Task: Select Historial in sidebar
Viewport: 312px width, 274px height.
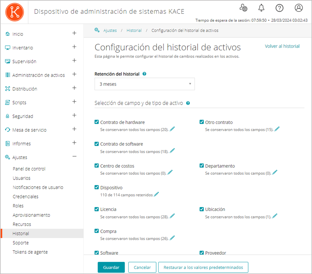Action: point(42,233)
